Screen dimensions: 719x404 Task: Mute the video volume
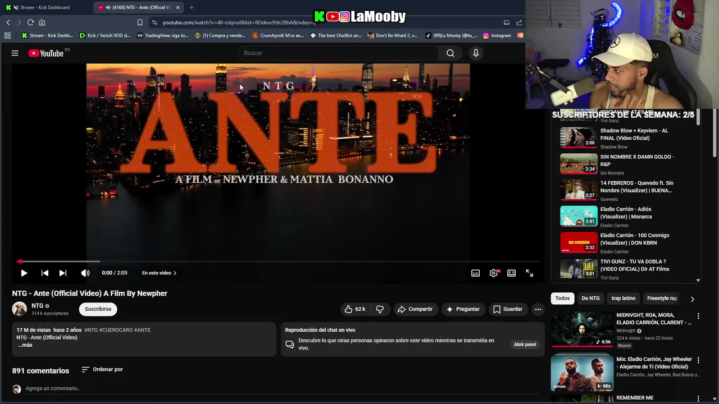pos(85,273)
